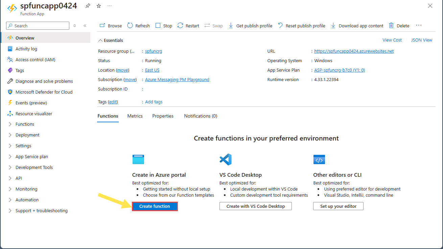Open the toolbar overflow ellipsis menu
Screen dimensions: 443x249
[x=419, y=25]
